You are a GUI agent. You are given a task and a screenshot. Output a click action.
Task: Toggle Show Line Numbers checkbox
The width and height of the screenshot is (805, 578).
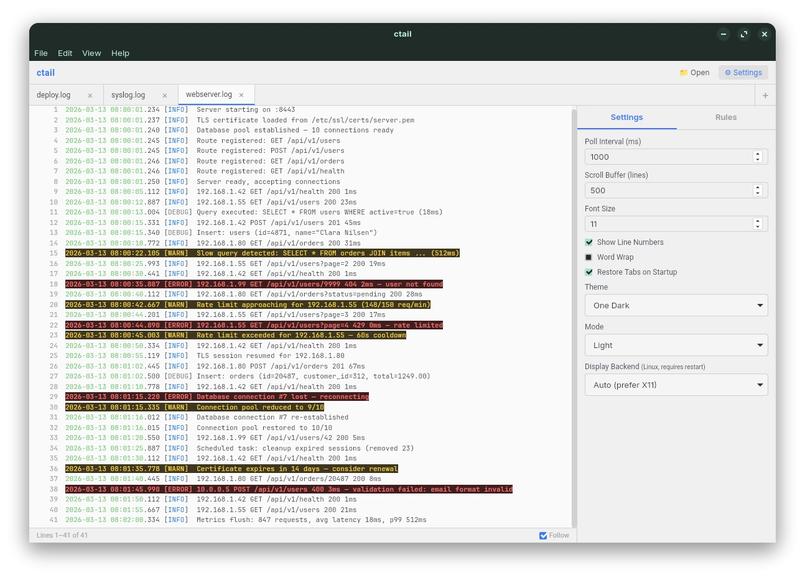[x=589, y=242]
